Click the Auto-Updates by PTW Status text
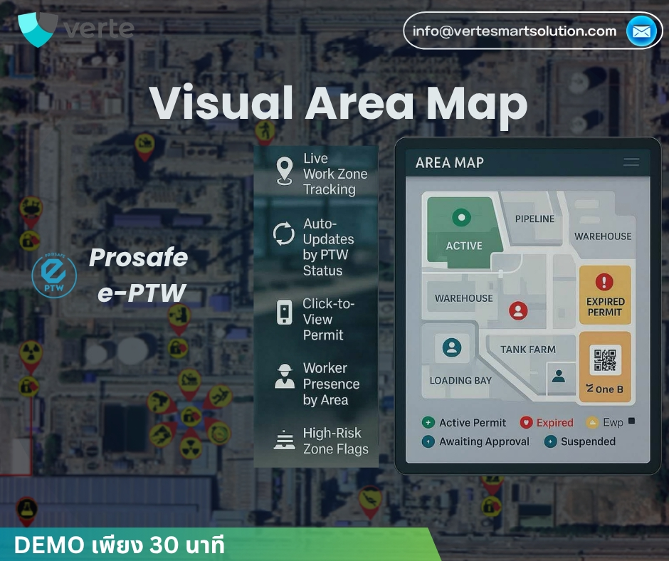 [328, 247]
